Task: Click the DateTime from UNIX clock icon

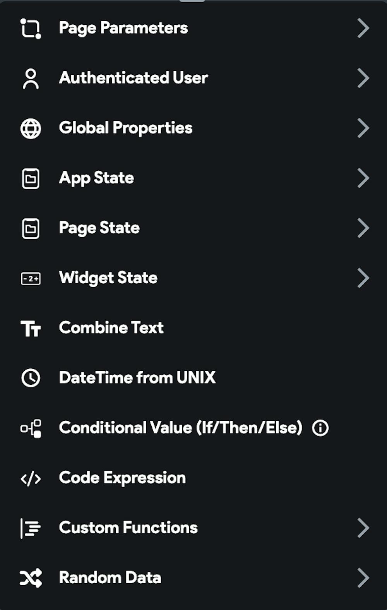Action: click(31, 378)
